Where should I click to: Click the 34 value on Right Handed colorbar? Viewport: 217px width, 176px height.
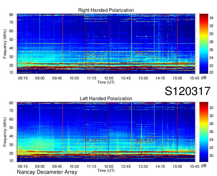[x=211, y=18]
